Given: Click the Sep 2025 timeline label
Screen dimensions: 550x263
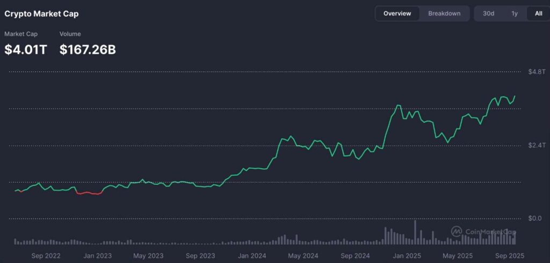Looking at the screenshot, I should [509, 256].
